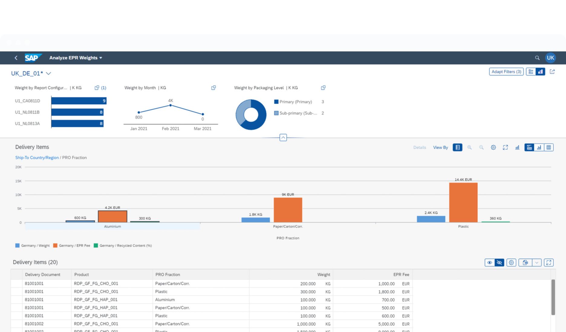566x332 pixels.
Task: Collapse the header KPI cards panel
Action: coord(283,138)
